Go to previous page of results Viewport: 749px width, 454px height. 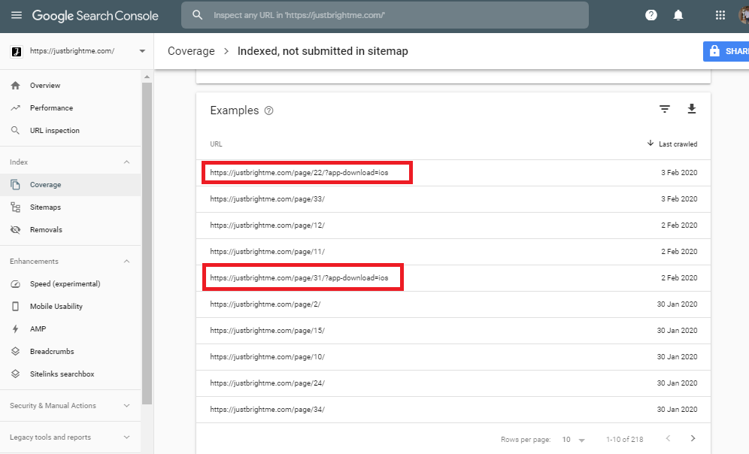[669, 438]
